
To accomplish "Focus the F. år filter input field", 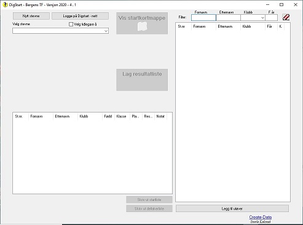I will click(x=272, y=18).
